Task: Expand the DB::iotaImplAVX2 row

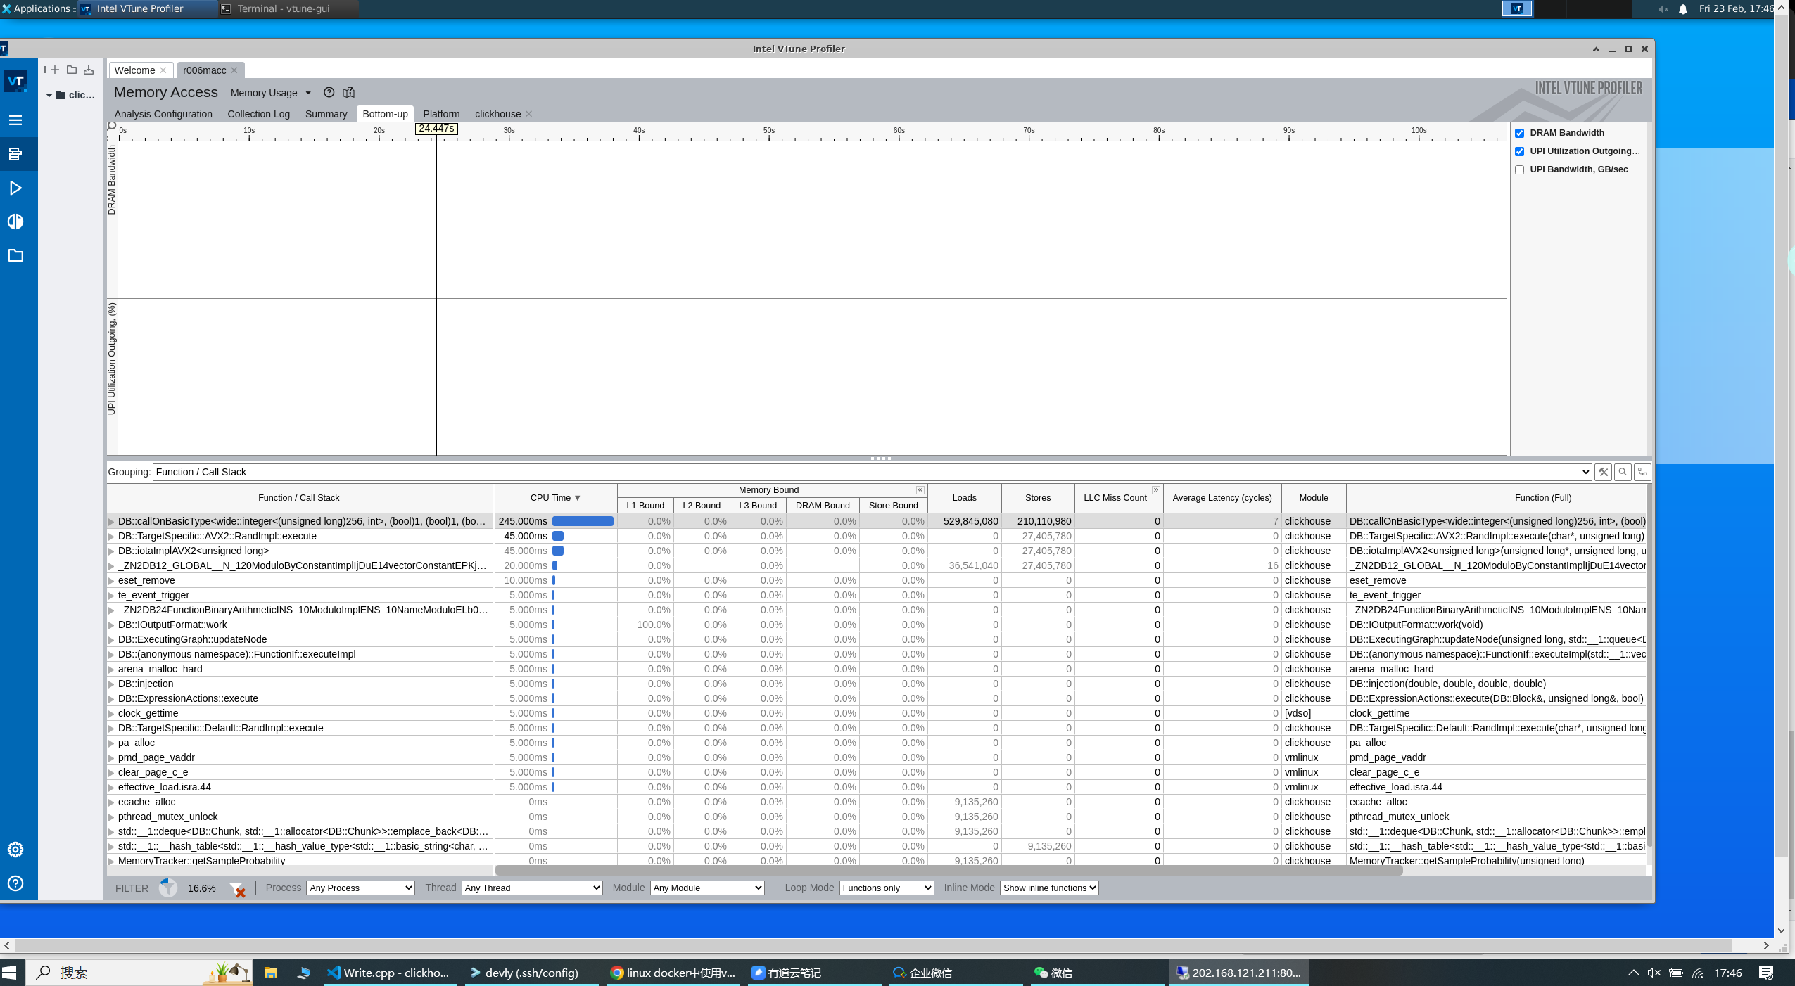Action: point(111,551)
